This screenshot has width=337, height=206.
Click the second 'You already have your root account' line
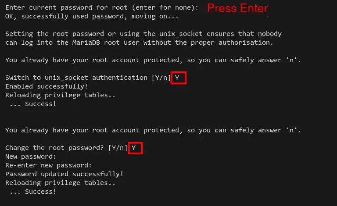(x=153, y=130)
